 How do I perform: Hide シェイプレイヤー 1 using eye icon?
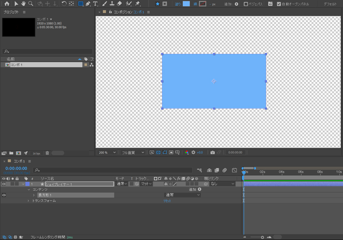click(x=4, y=184)
